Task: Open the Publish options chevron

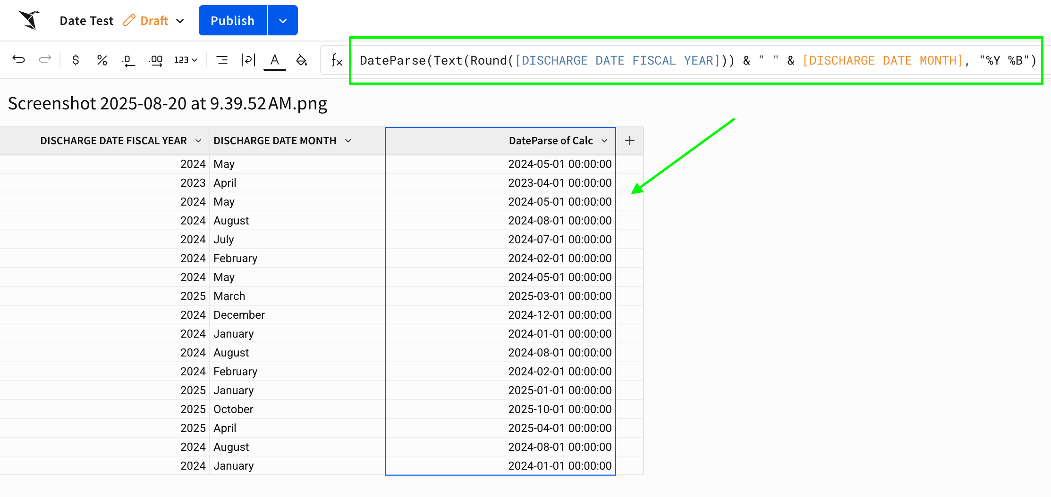Action: click(282, 20)
